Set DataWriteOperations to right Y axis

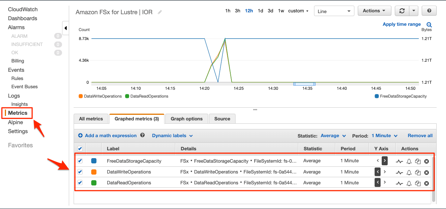click(385, 172)
